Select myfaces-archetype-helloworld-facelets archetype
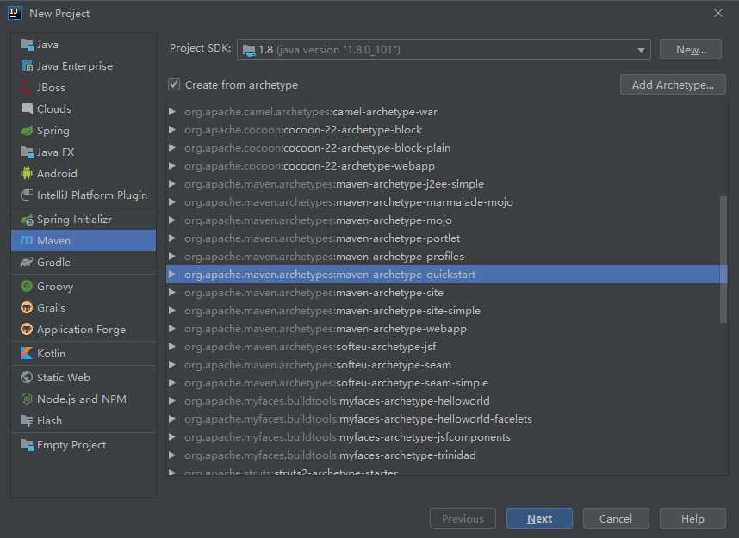The height and width of the screenshot is (538, 739). (447, 419)
